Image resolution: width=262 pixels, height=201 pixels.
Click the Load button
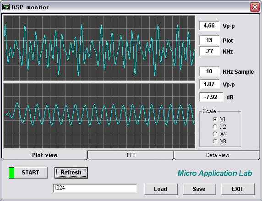(161, 189)
